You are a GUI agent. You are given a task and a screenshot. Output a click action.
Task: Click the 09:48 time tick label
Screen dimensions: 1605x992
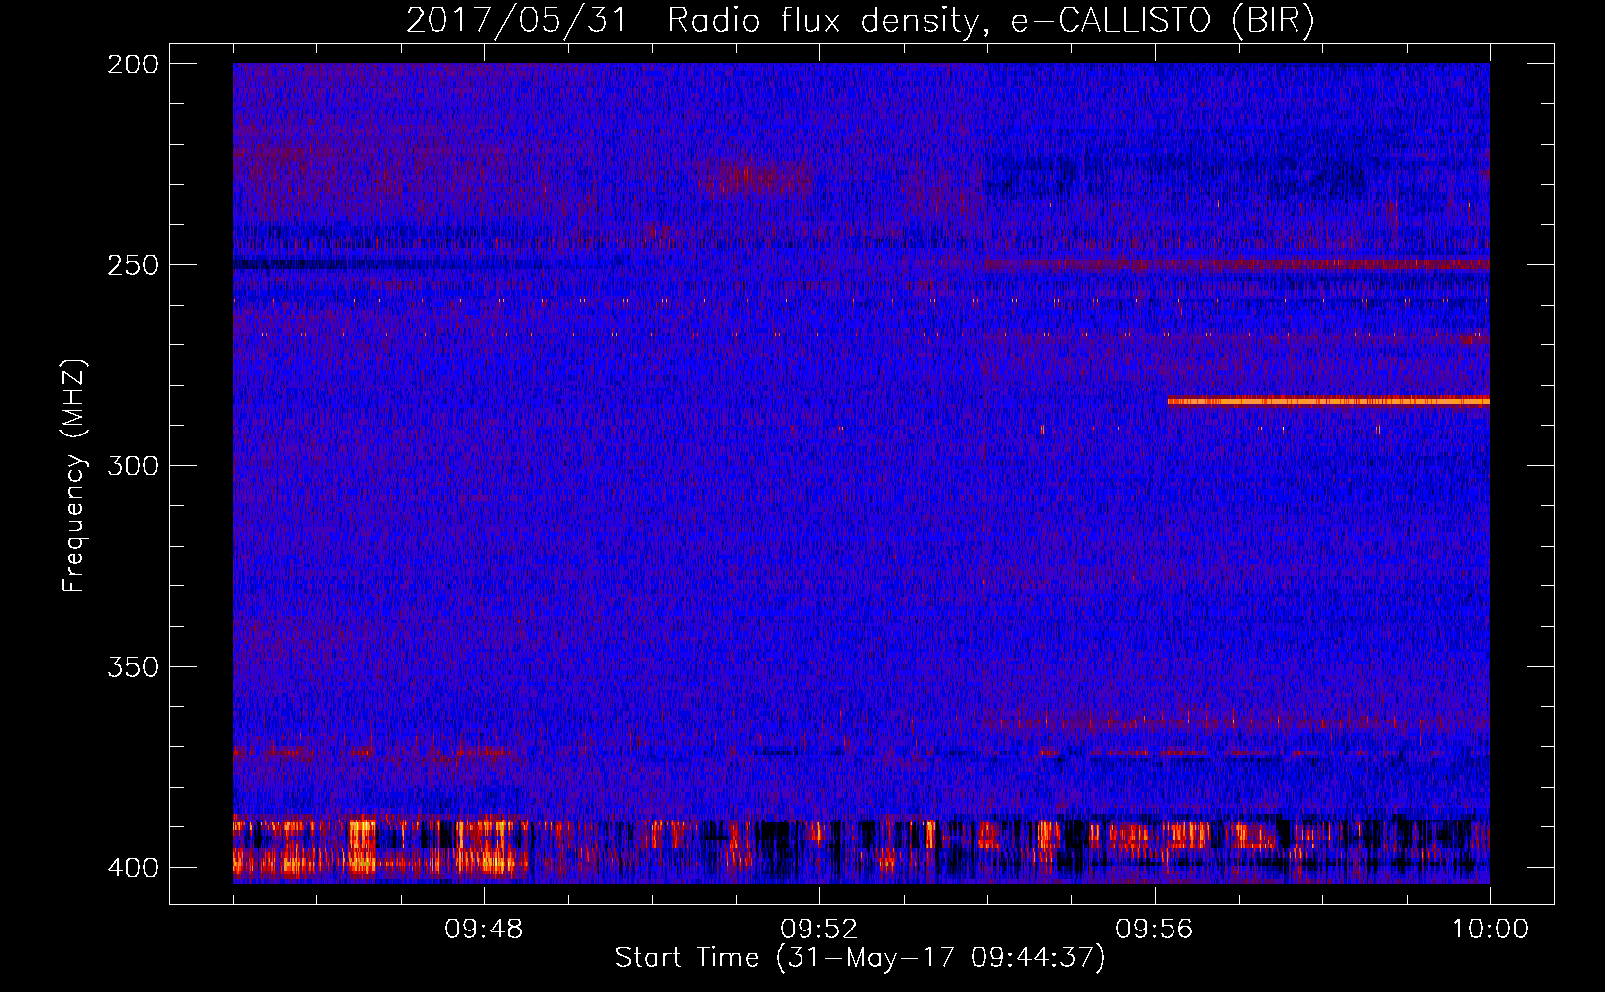coord(484,930)
